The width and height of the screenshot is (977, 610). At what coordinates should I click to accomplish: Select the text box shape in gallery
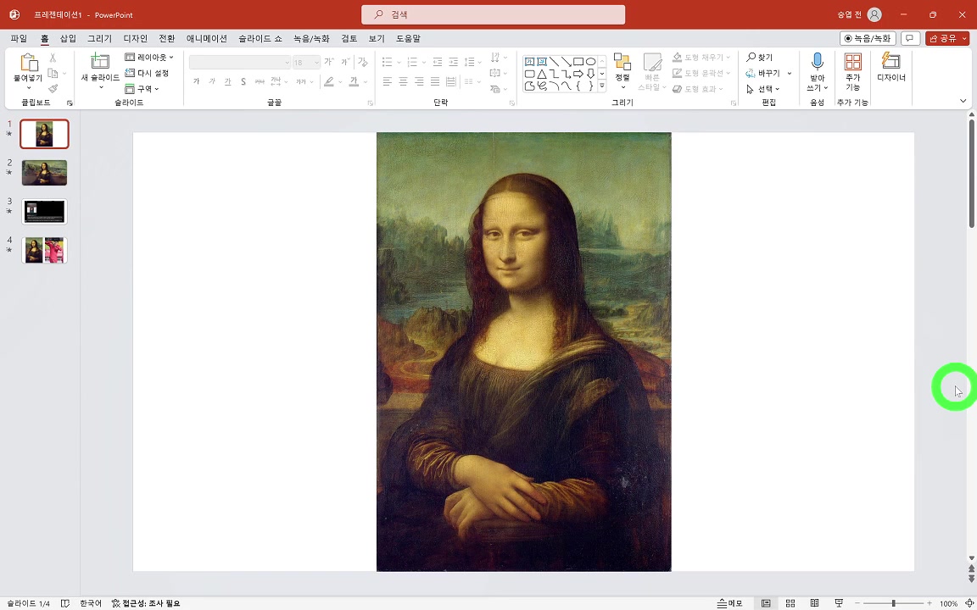(529, 62)
